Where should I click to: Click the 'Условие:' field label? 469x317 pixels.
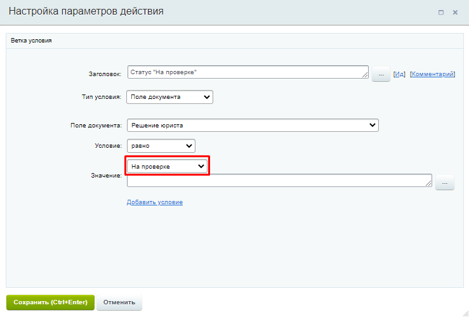point(109,146)
